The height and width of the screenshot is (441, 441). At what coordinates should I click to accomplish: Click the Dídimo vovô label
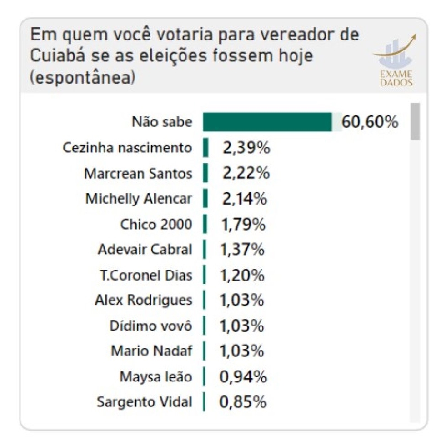[x=151, y=326]
